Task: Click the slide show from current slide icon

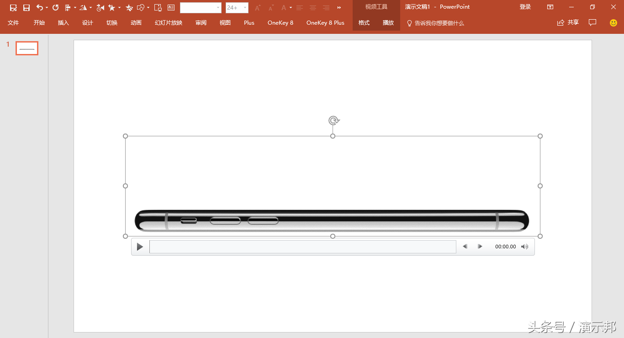Action: pyautogui.click(x=158, y=7)
